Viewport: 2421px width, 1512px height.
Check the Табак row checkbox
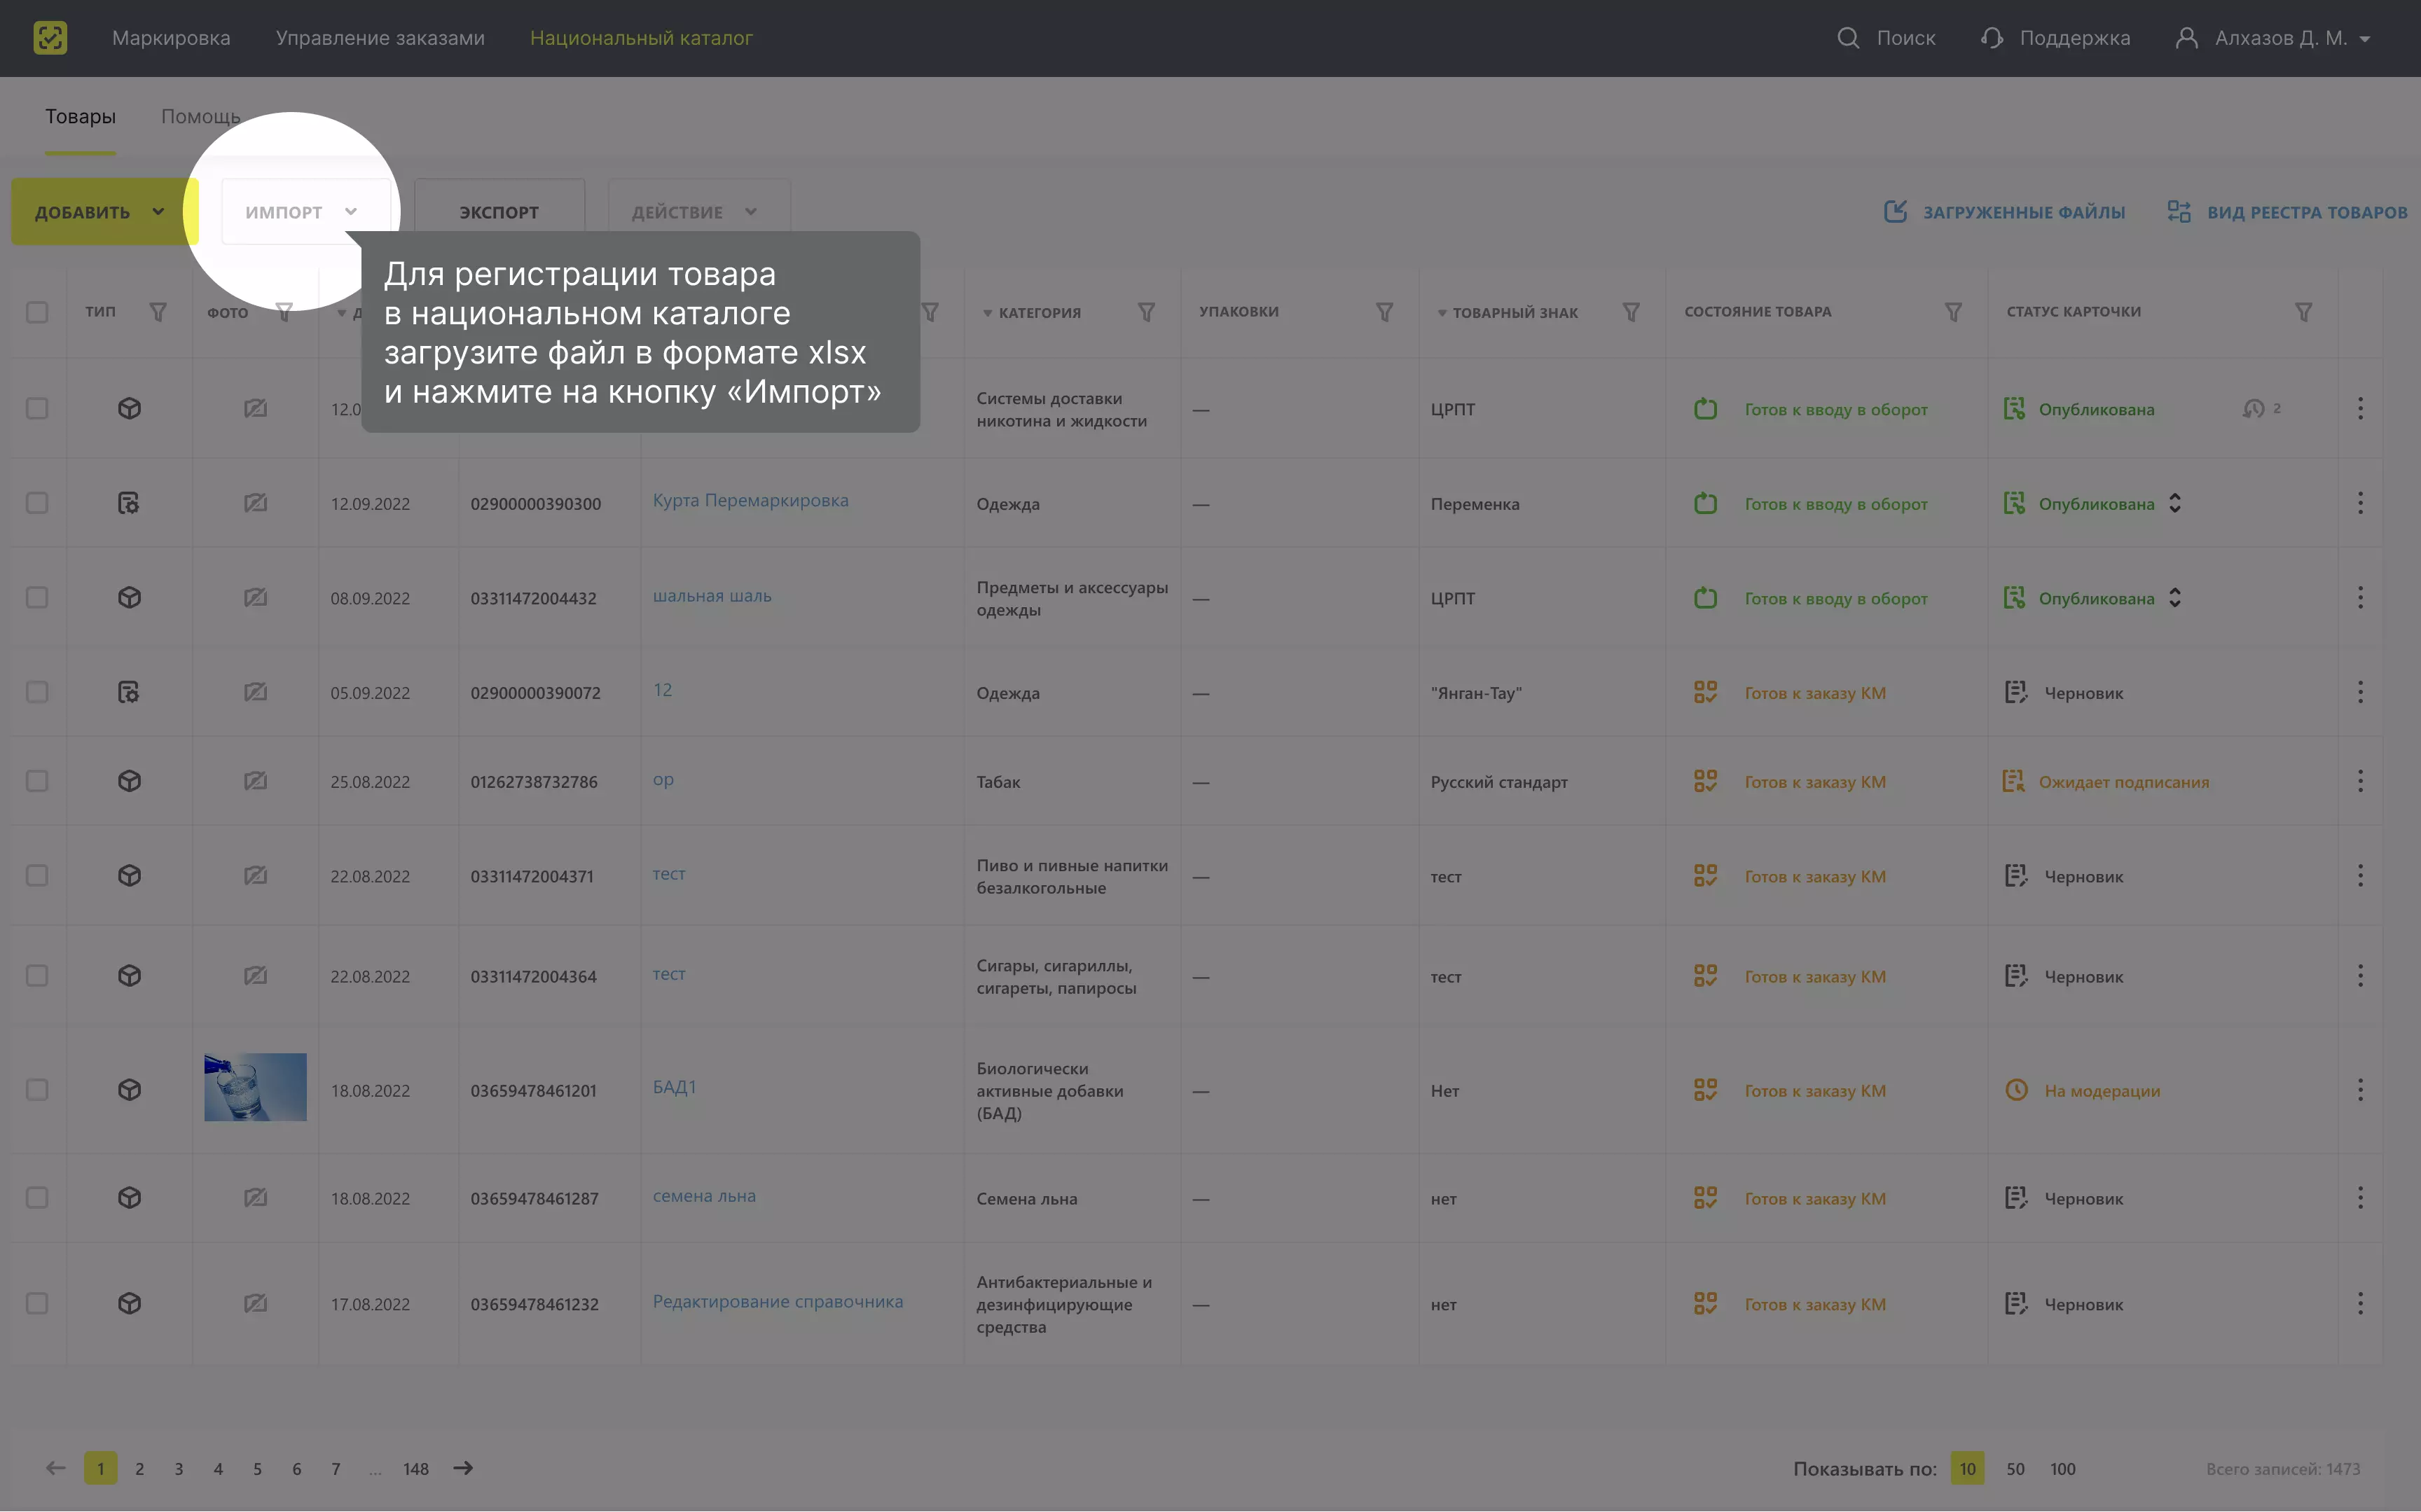tap(37, 781)
